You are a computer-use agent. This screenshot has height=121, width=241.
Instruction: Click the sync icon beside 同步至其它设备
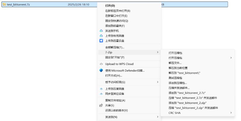pyautogui.click(x=101, y=94)
